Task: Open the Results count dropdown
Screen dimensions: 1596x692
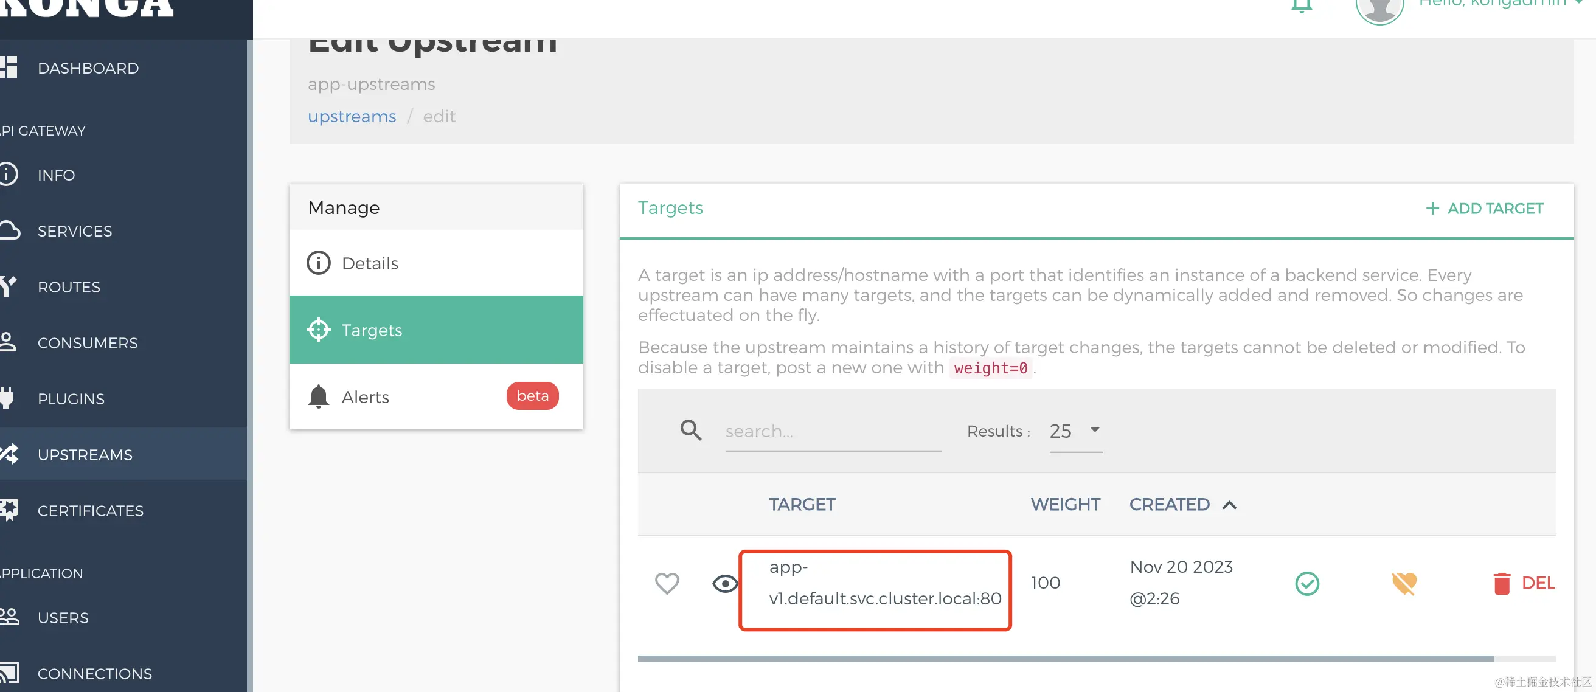Action: pos(1075,431)
